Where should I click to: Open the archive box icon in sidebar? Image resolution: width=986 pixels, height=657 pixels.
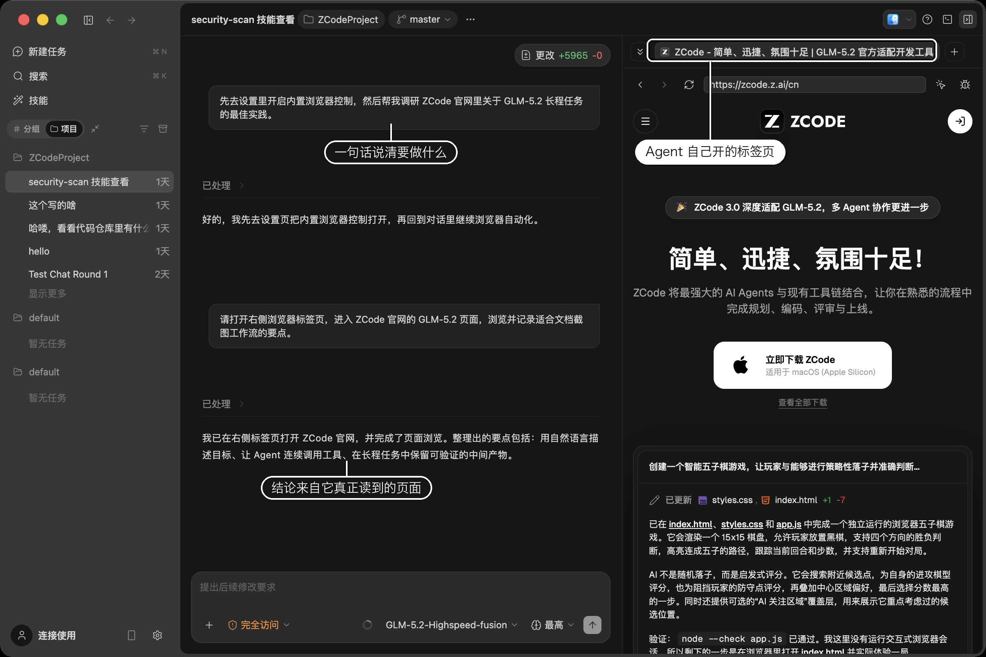[x=163, y=129]
